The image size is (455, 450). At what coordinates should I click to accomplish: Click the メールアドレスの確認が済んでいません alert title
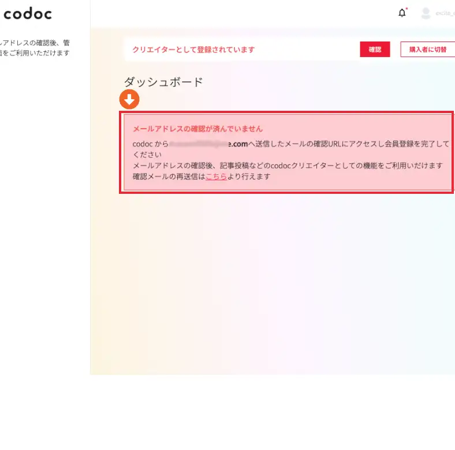pos(197,129)
